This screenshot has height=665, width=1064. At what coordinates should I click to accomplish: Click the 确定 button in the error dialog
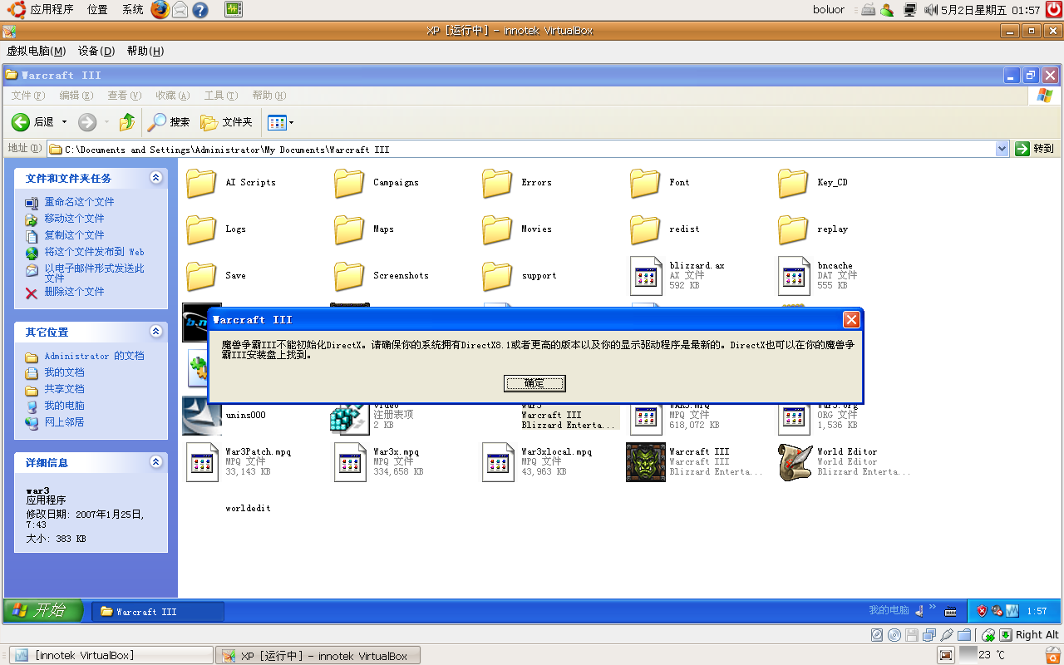tap(534, 383)
